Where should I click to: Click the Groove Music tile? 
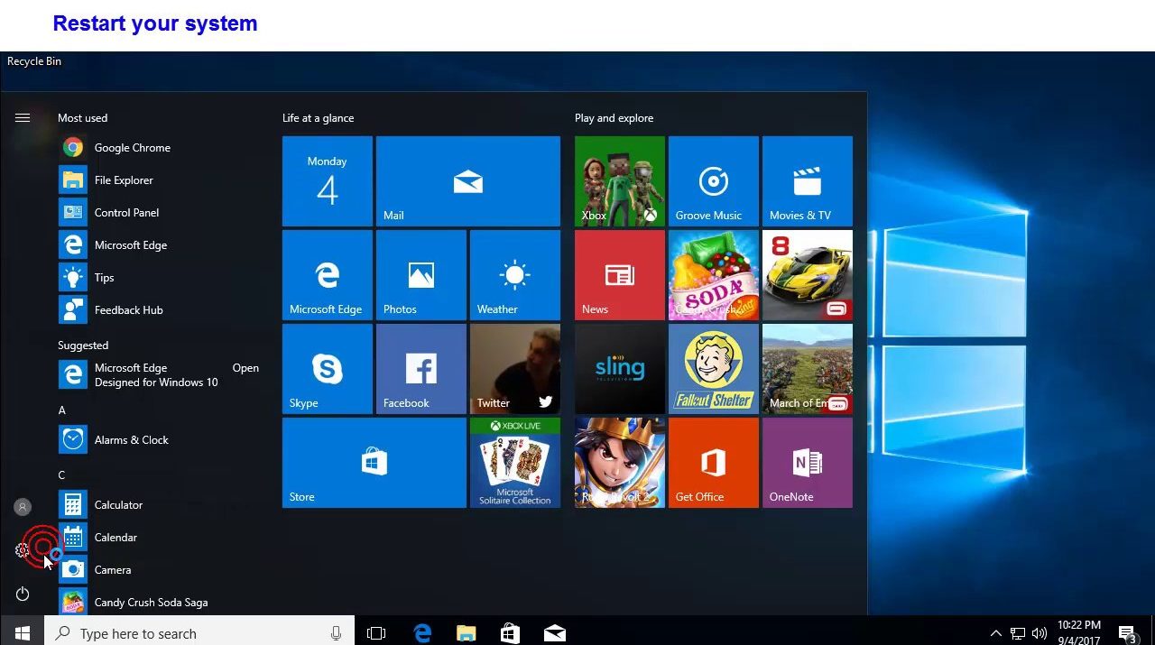(713, 181)
